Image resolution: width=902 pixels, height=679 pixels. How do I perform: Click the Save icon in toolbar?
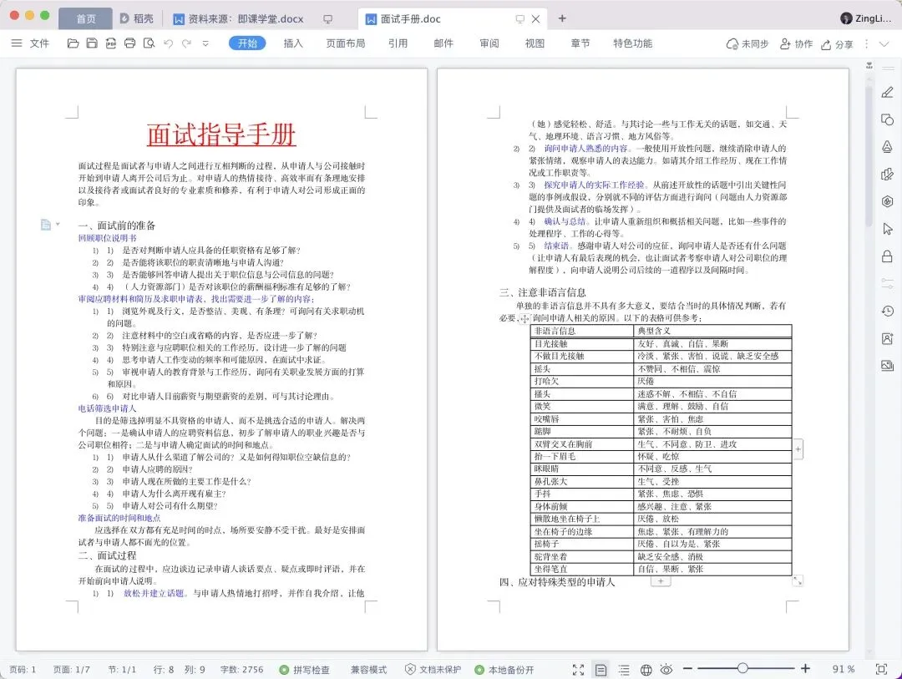point(92,43)
